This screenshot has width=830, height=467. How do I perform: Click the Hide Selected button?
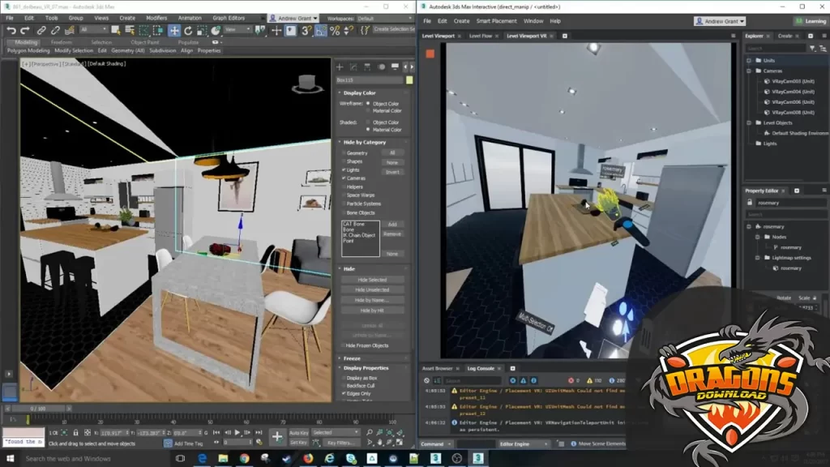pos(371,280)
